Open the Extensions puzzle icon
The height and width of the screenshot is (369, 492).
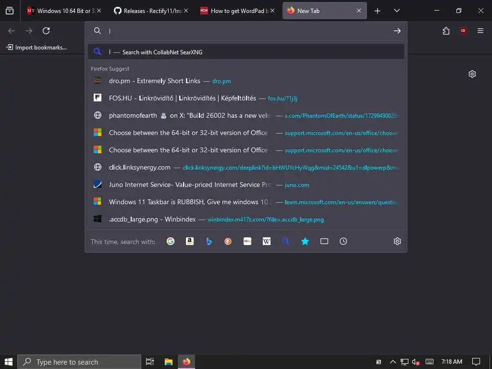[x=446, y=31]
